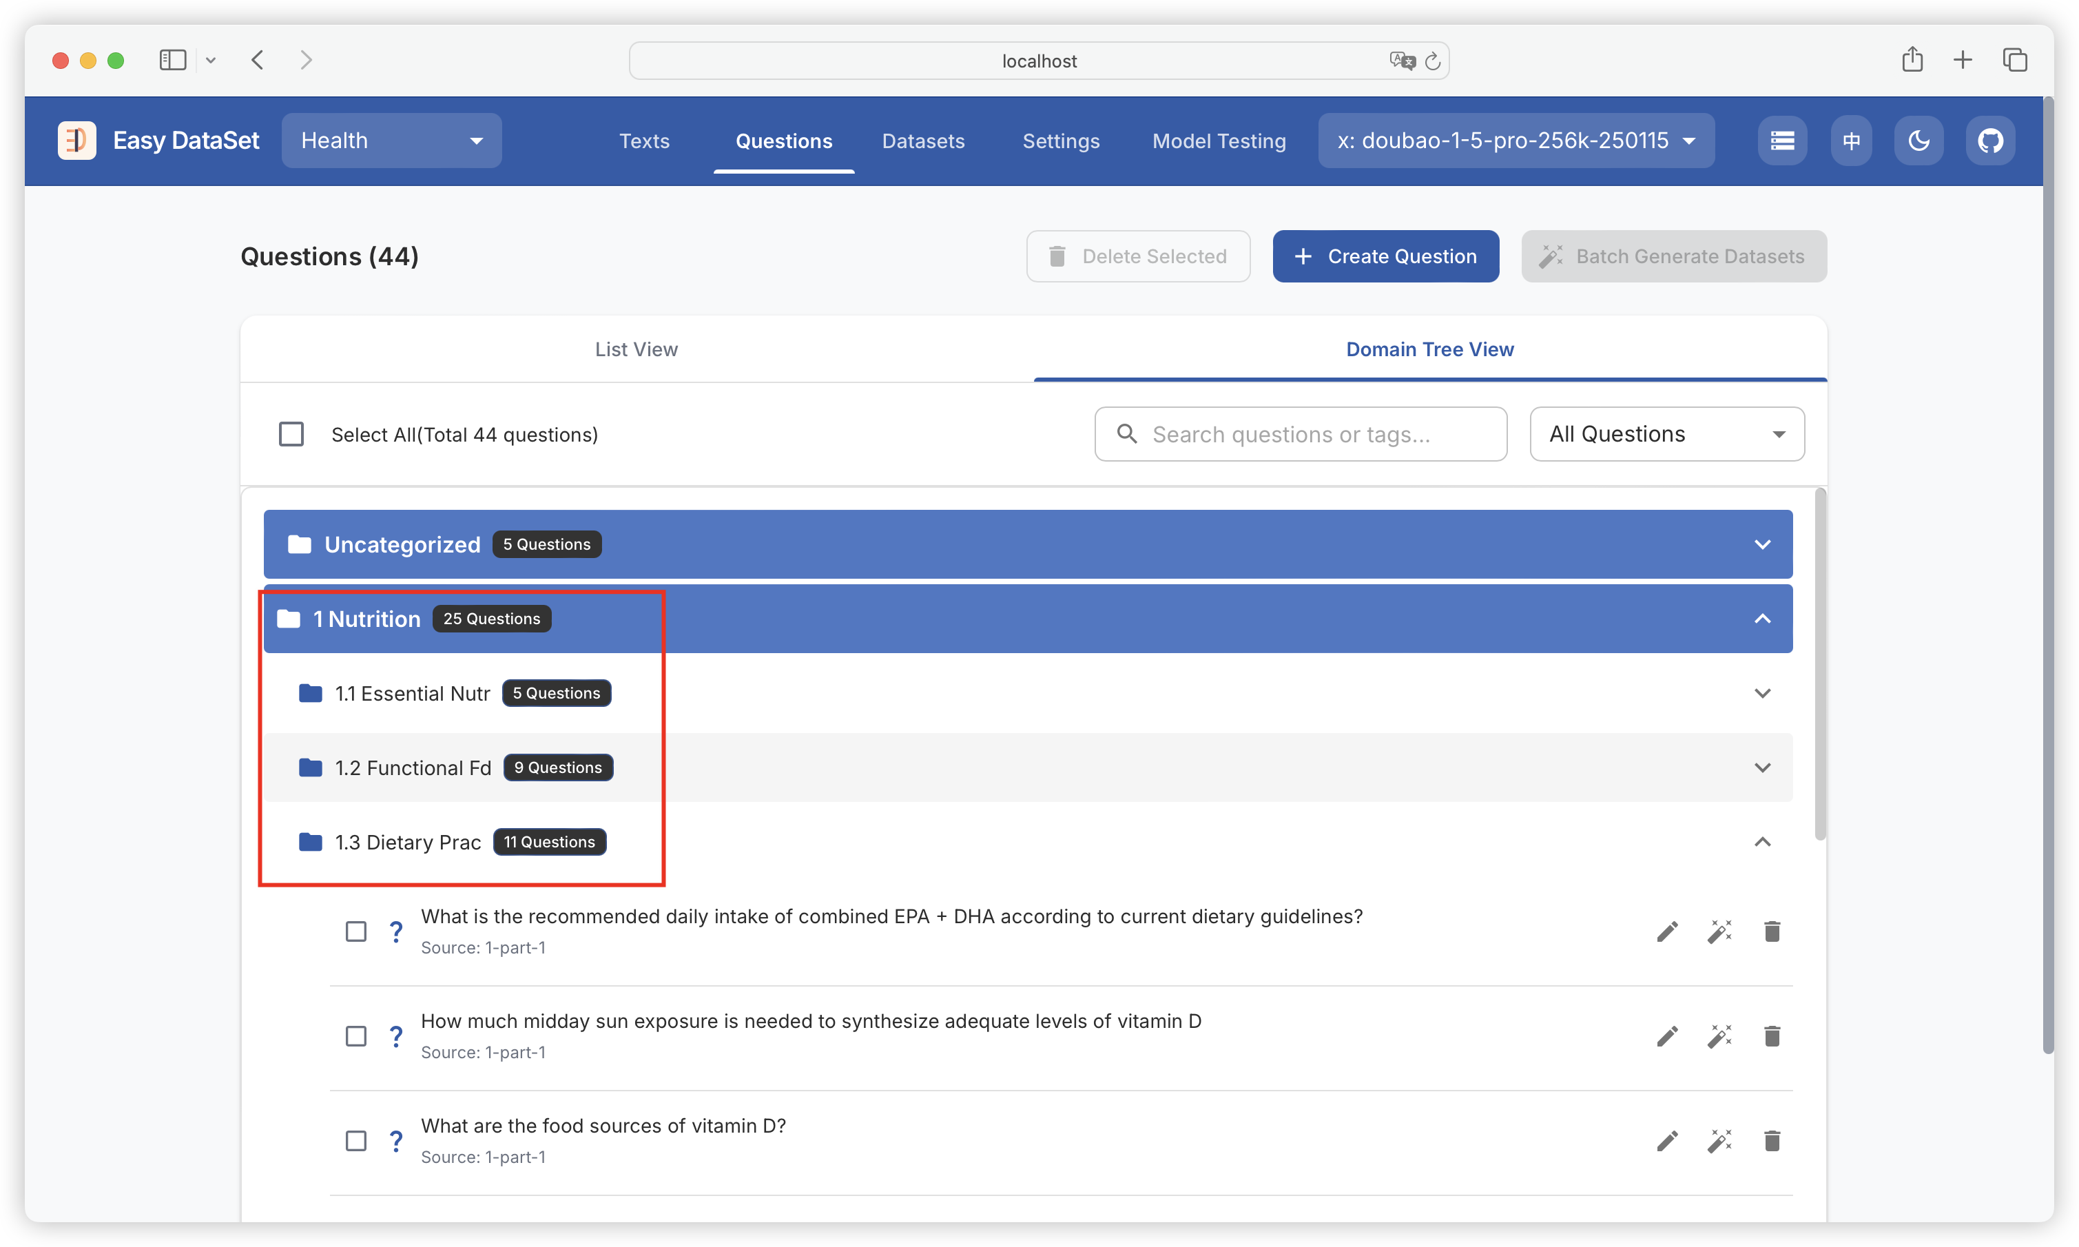
Task: Open the Health project dropdown
Action: pos(391,141)
